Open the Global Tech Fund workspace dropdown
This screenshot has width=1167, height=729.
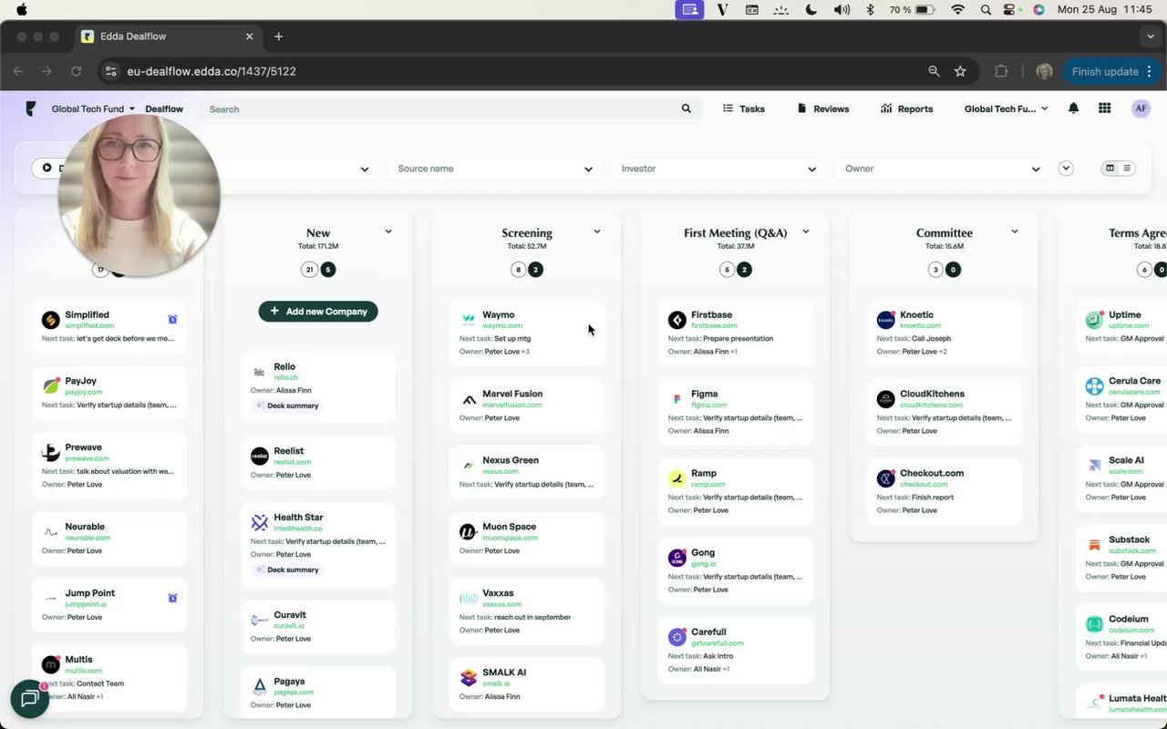(x=93, y=108)
